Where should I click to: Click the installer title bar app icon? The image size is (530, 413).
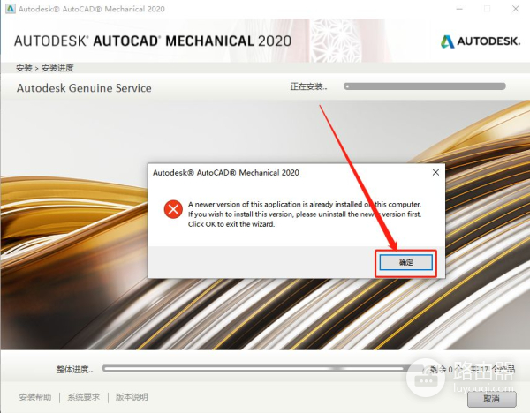(10, 9)
